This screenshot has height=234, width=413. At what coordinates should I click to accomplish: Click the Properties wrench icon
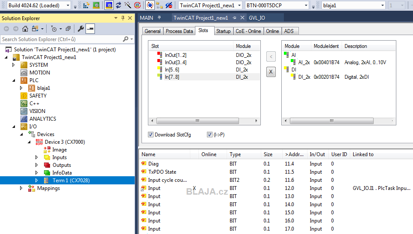[x=81, y=29]
